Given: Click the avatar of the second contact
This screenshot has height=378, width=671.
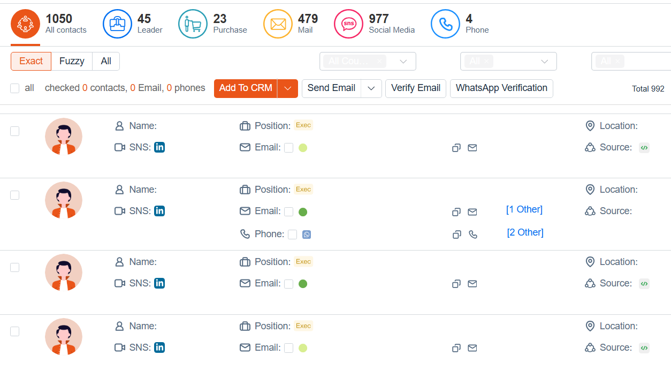Looking at the screenshot, I should coord(64,200).
